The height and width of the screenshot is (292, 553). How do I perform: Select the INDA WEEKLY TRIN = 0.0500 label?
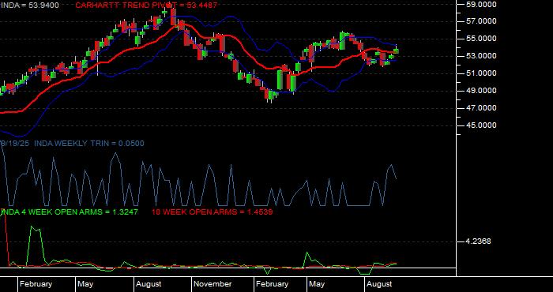click(x=89, y=144)
